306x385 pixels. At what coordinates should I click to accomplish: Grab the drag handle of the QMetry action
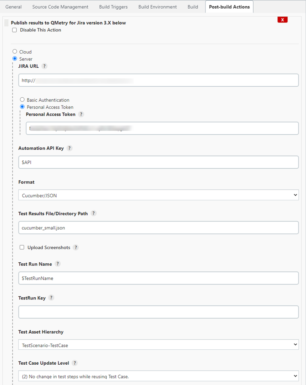6,22
